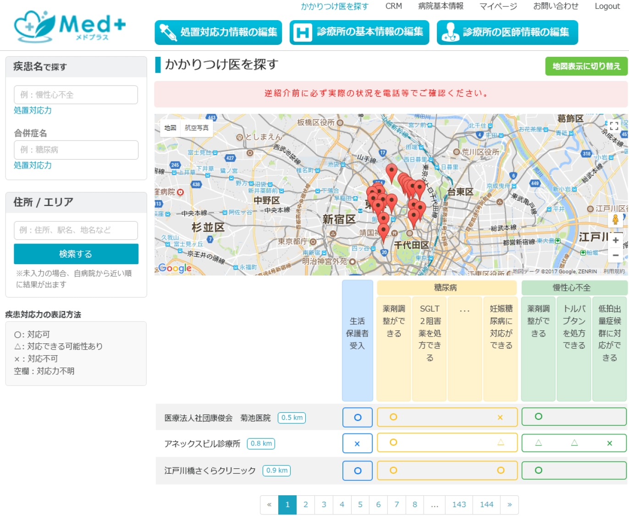Open お問い合わせ nav item
Viewport: 629px width, 520px height.
click(x=556, y=6)
